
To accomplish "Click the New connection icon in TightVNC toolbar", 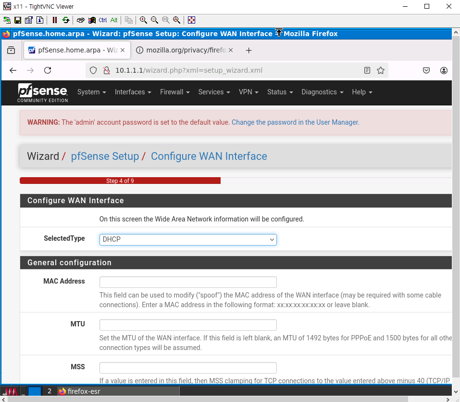I will coord(7,20).
